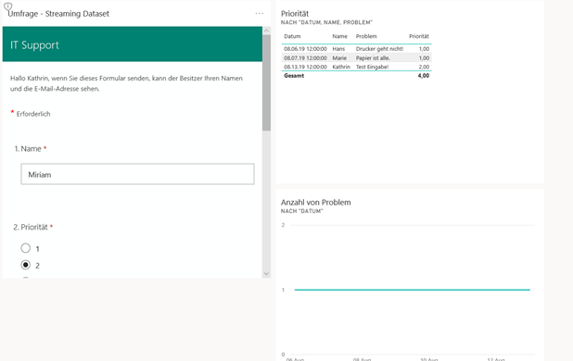Click the Umfrage - Streaming Dataset tile title
Screen dimensions: 573x361
58,14
